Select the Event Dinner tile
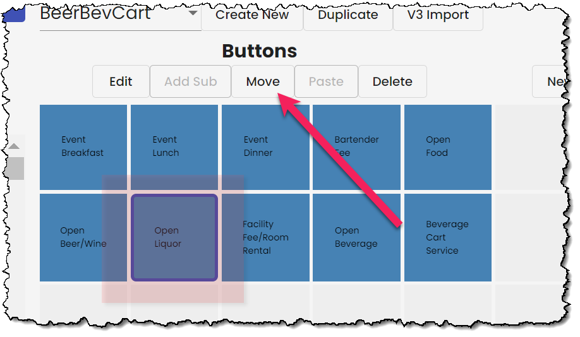Image resolution: width=580 pixels, height=337 pixels. 265,147
